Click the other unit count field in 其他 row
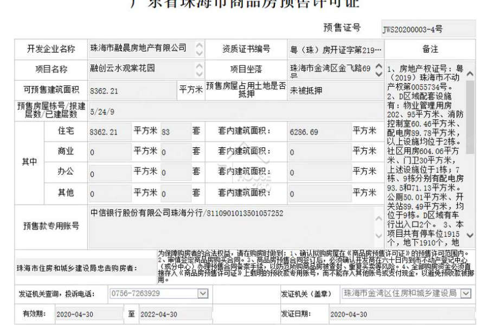This screenshot has height=325, width=488. (x=176, y=194)
